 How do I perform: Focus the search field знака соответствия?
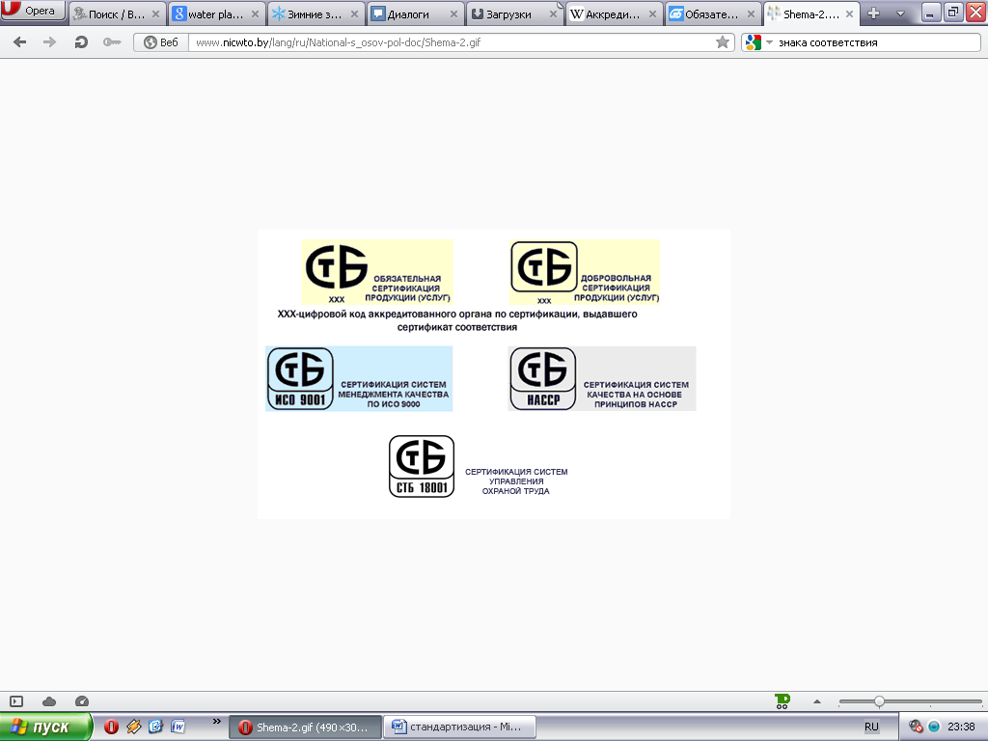(x=877, y=42)
